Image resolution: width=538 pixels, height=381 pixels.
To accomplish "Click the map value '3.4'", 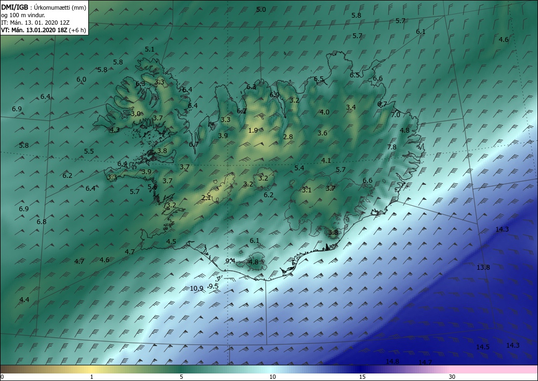I will tap(351, 107).
